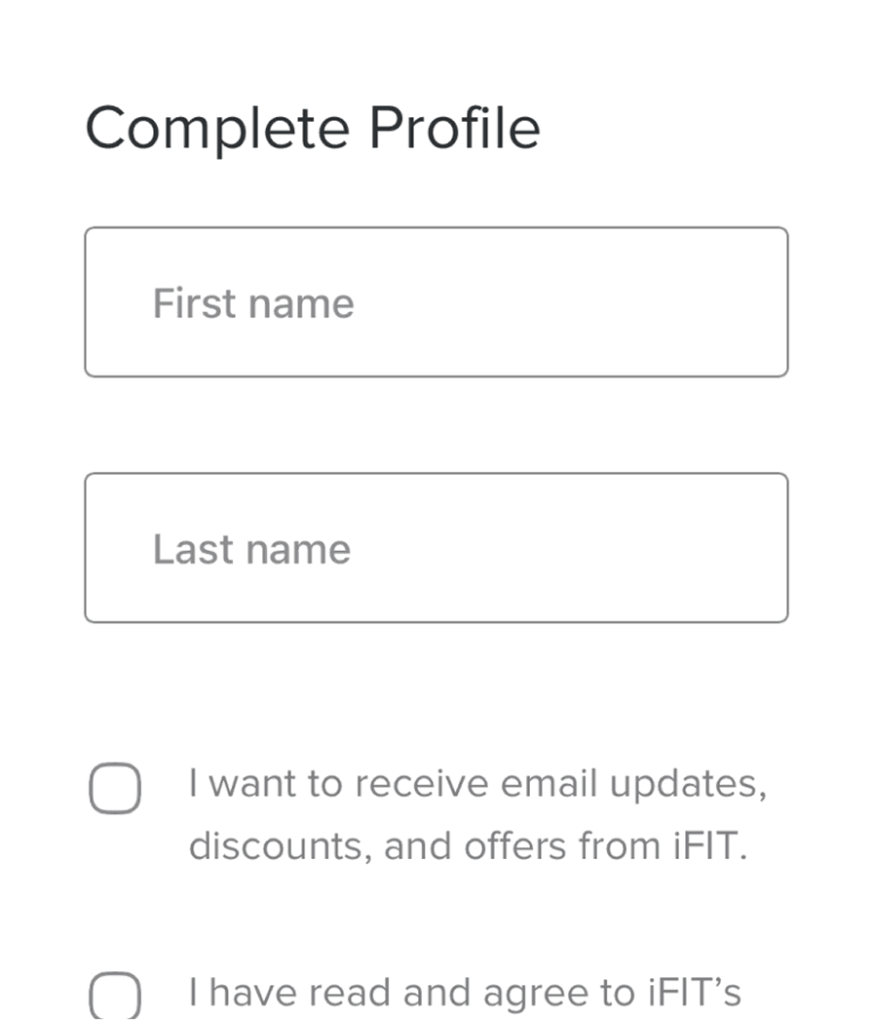This screenshot has width=873, height=1020.
Task: Click the 'I want to receive email updates' label
Action: 477,784
